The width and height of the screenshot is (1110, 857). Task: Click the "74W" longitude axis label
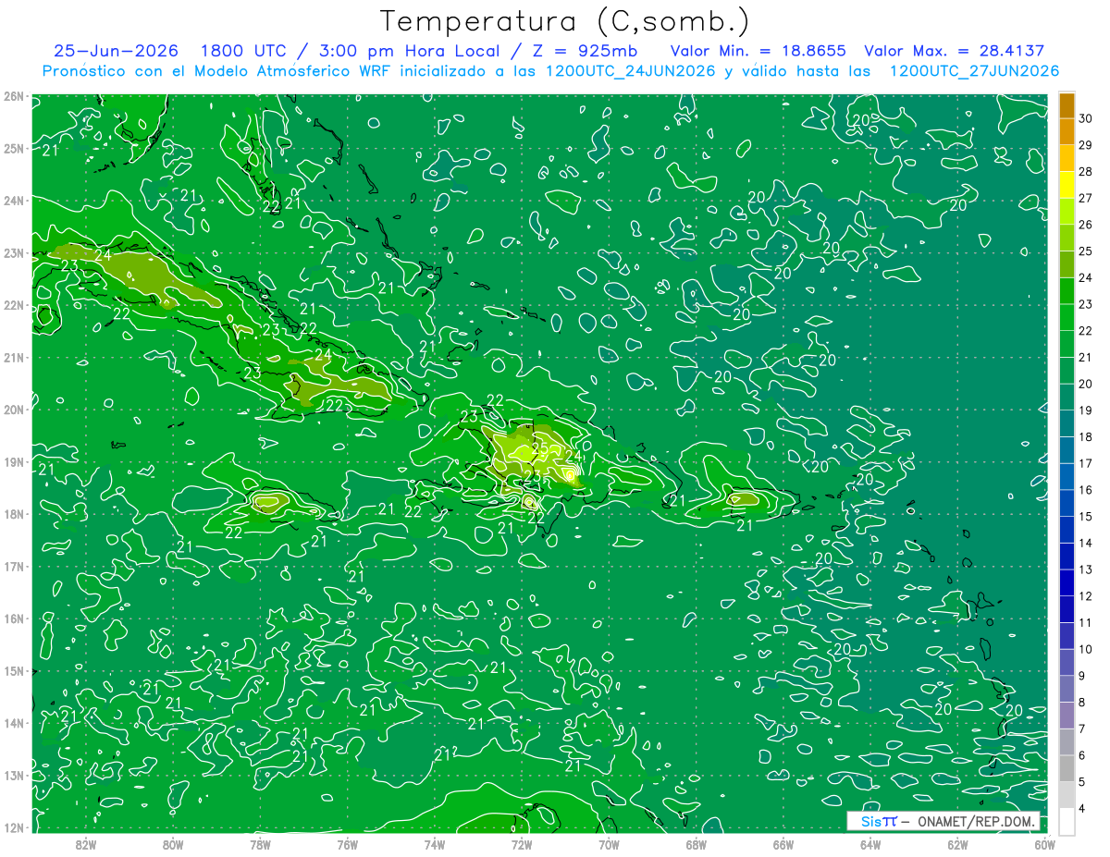pyautogui.click(x=434, y=845)
